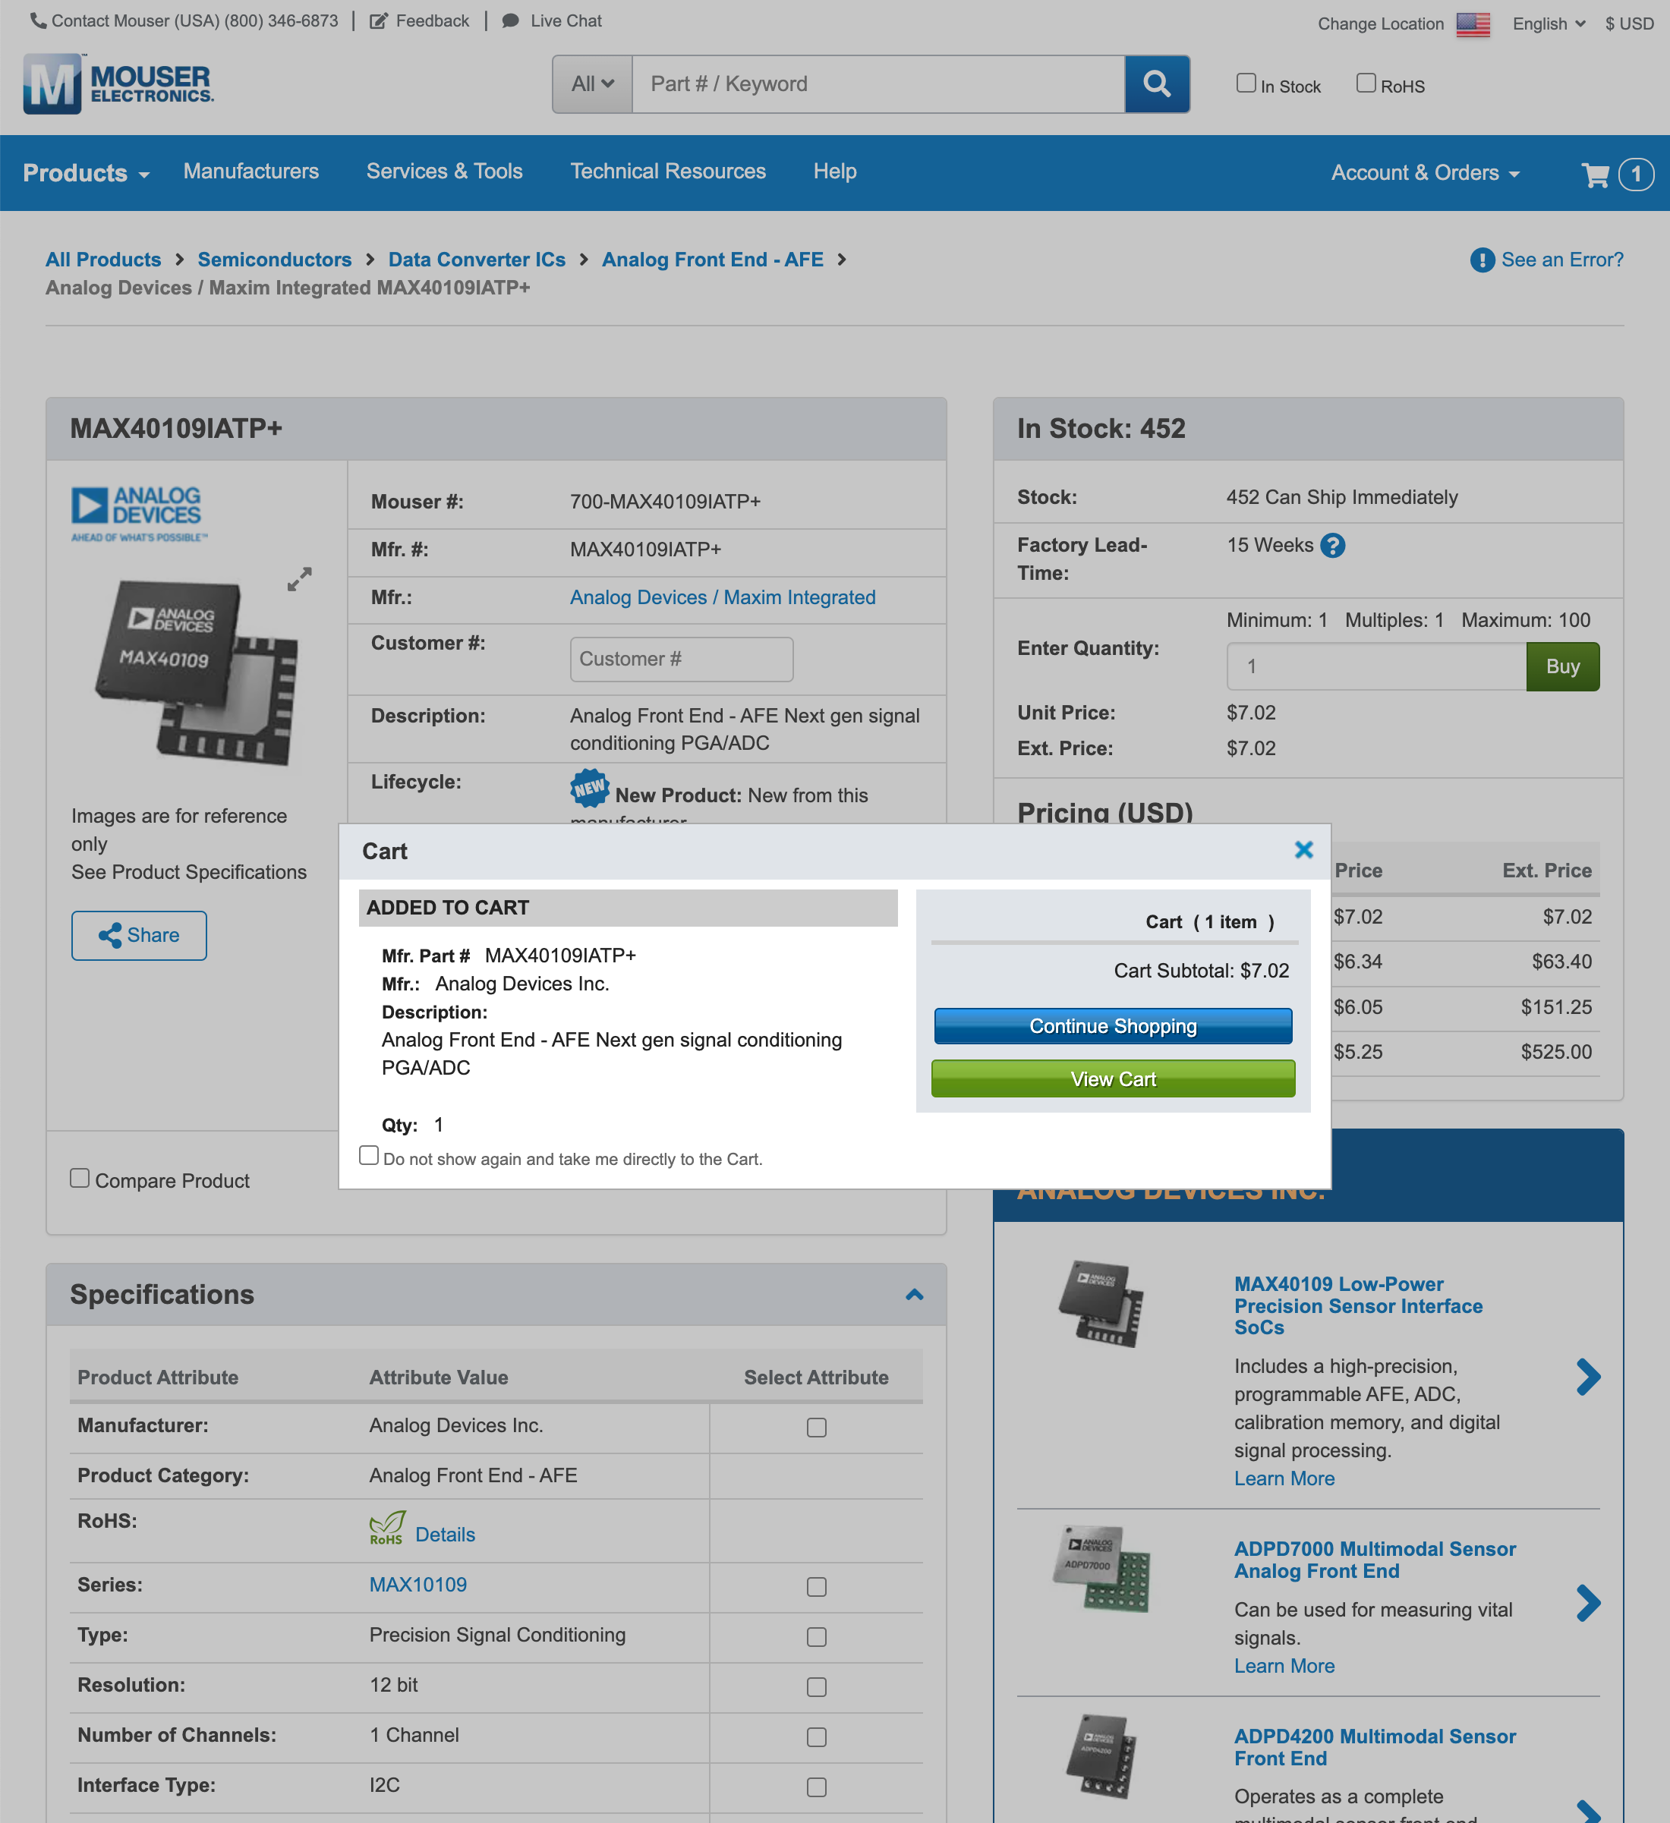Enlarge product image via expand arrows icon

pos(299,580)
